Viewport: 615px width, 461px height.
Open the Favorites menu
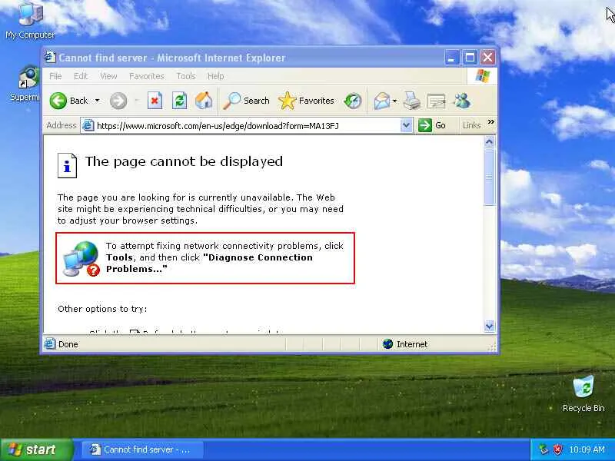point(147,76)
